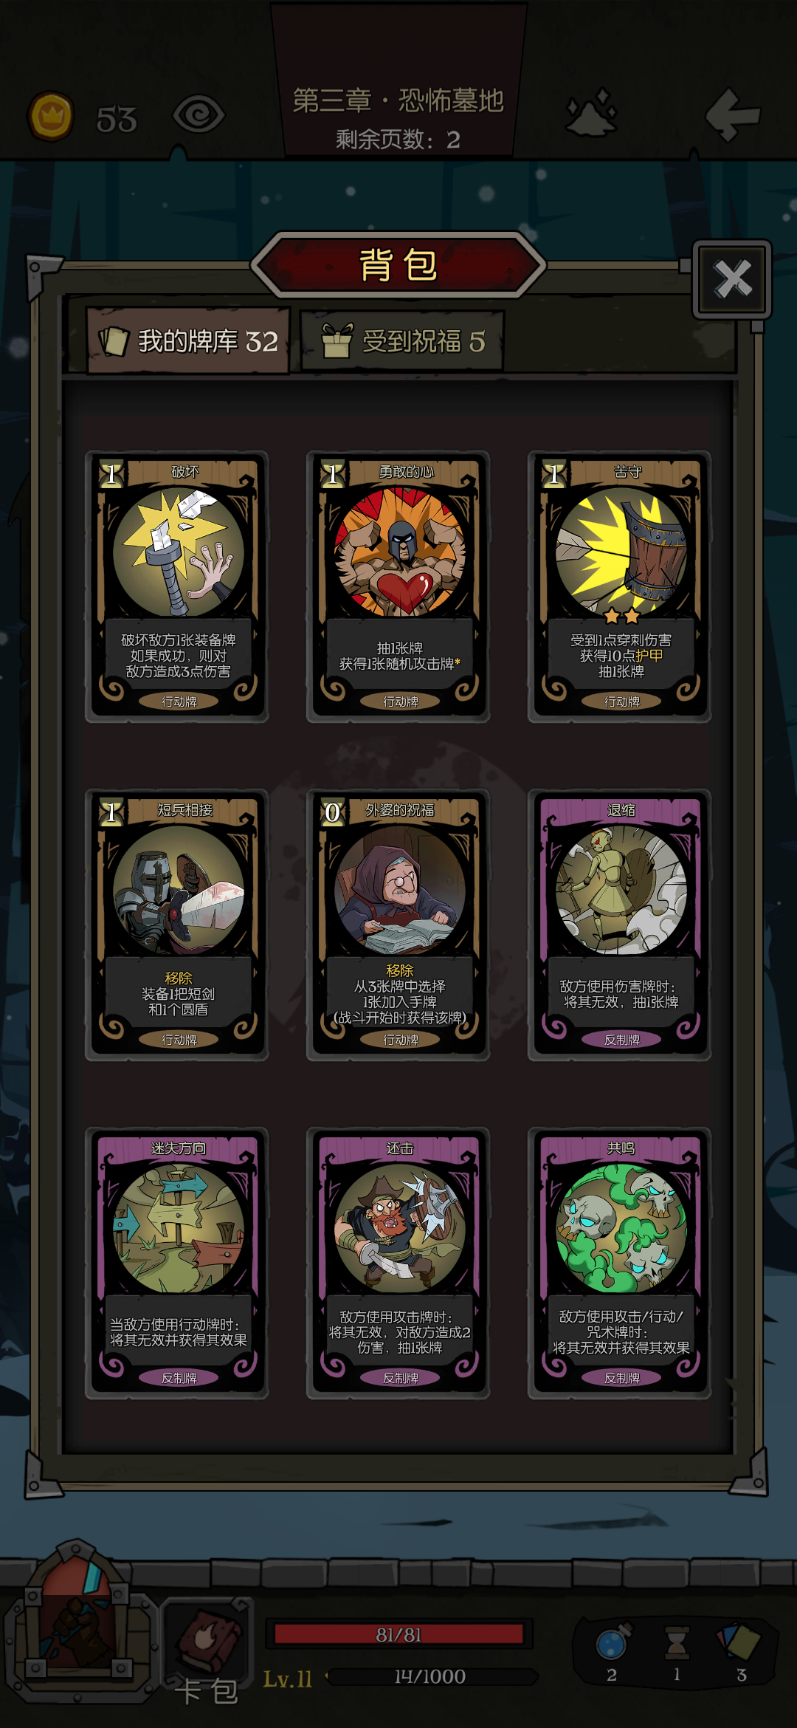Screen dimensions: 797x1728
Task: Open the 短兵相接 knight card
Action: coord(177,925)
